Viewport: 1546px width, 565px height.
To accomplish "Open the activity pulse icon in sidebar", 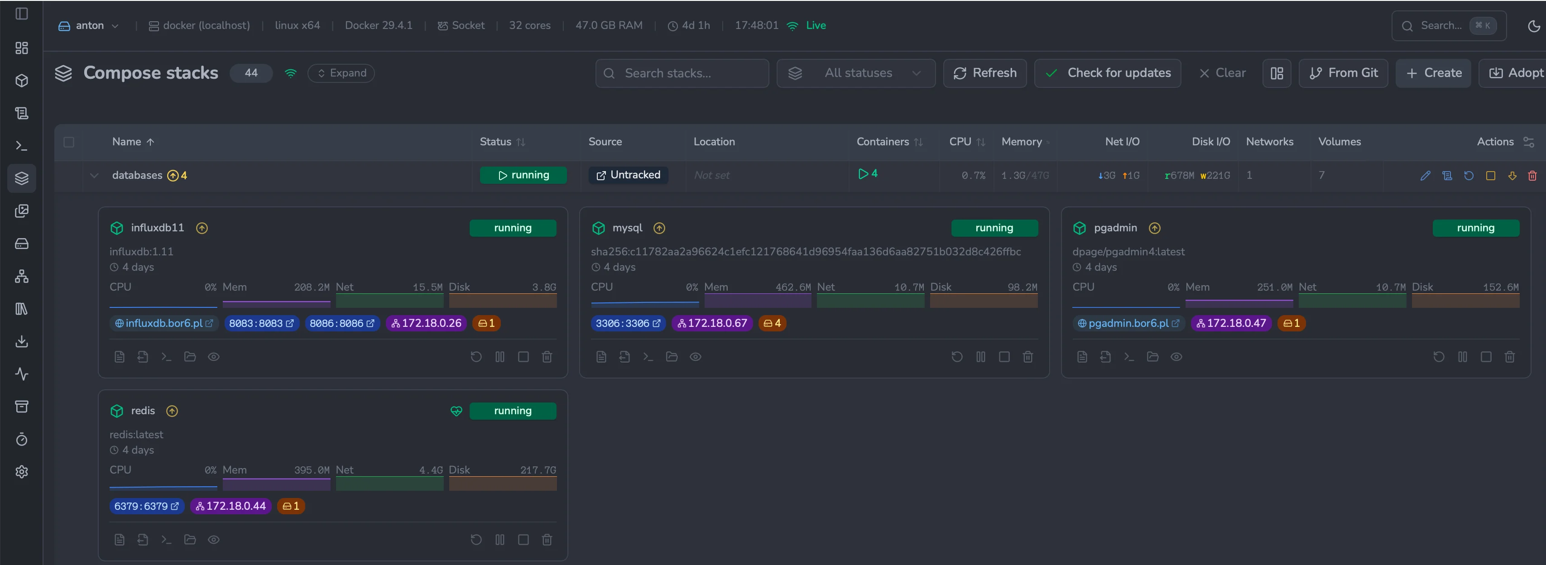I will [22, 373].
